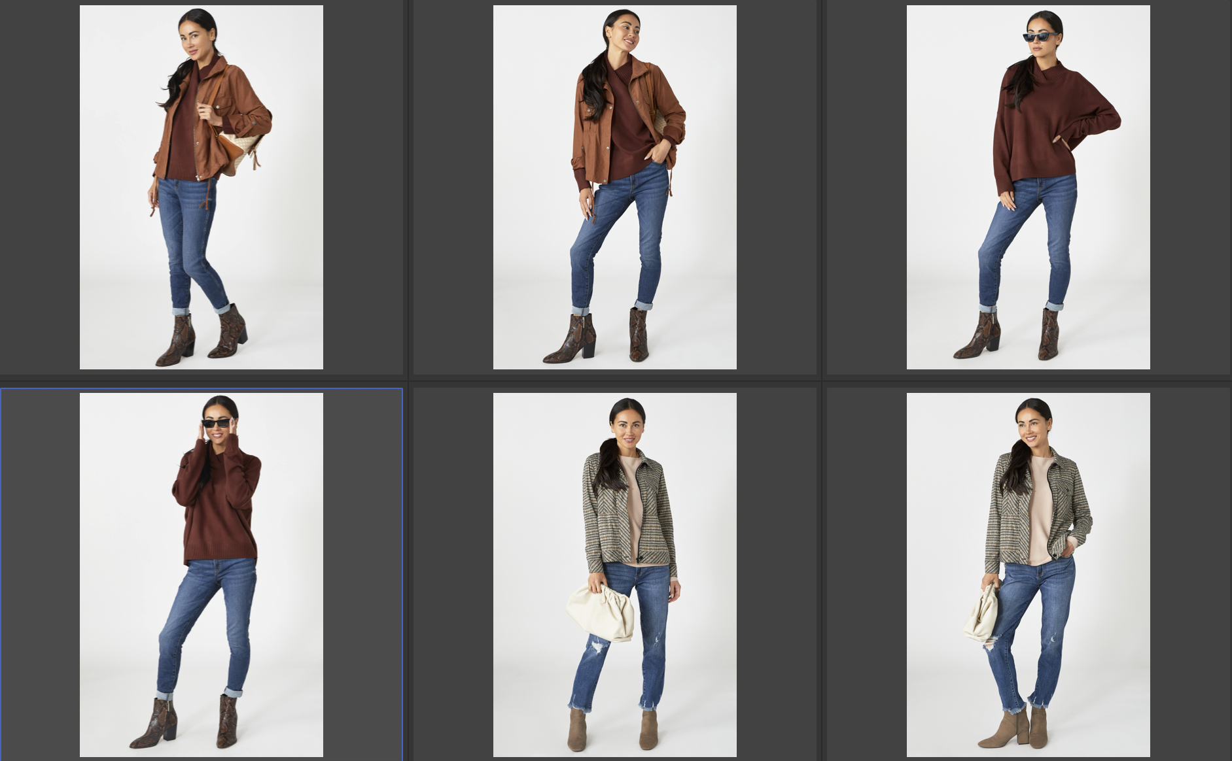Select the thumbnail with the shoulder-slung woven bag
The image size is (1232, 761).
pos(202,187)
